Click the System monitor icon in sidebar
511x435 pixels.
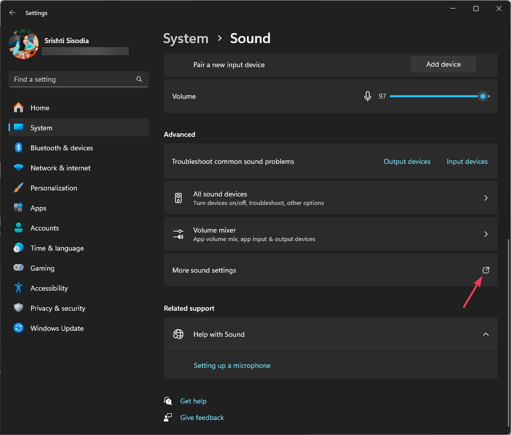[19, 127]
